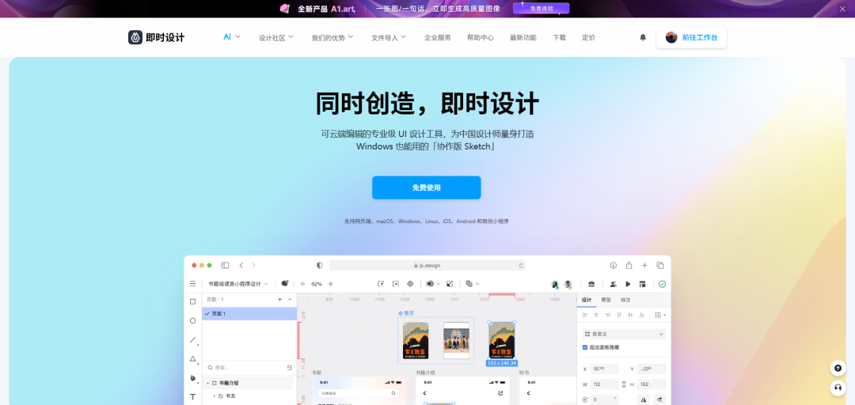Click the 免费体验 banner button
This screenshot has height=405, width=855.
click(x=541, y=8)
